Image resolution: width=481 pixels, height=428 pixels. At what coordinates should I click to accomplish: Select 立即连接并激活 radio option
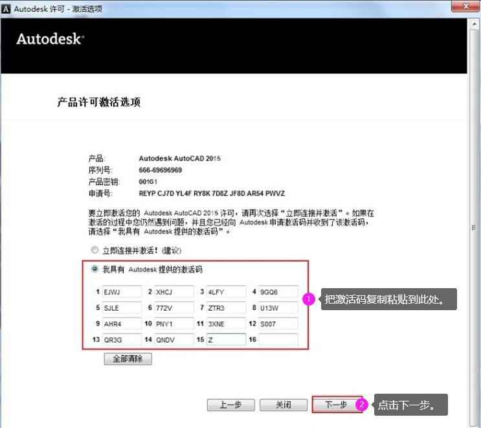[x=95, y=251]
